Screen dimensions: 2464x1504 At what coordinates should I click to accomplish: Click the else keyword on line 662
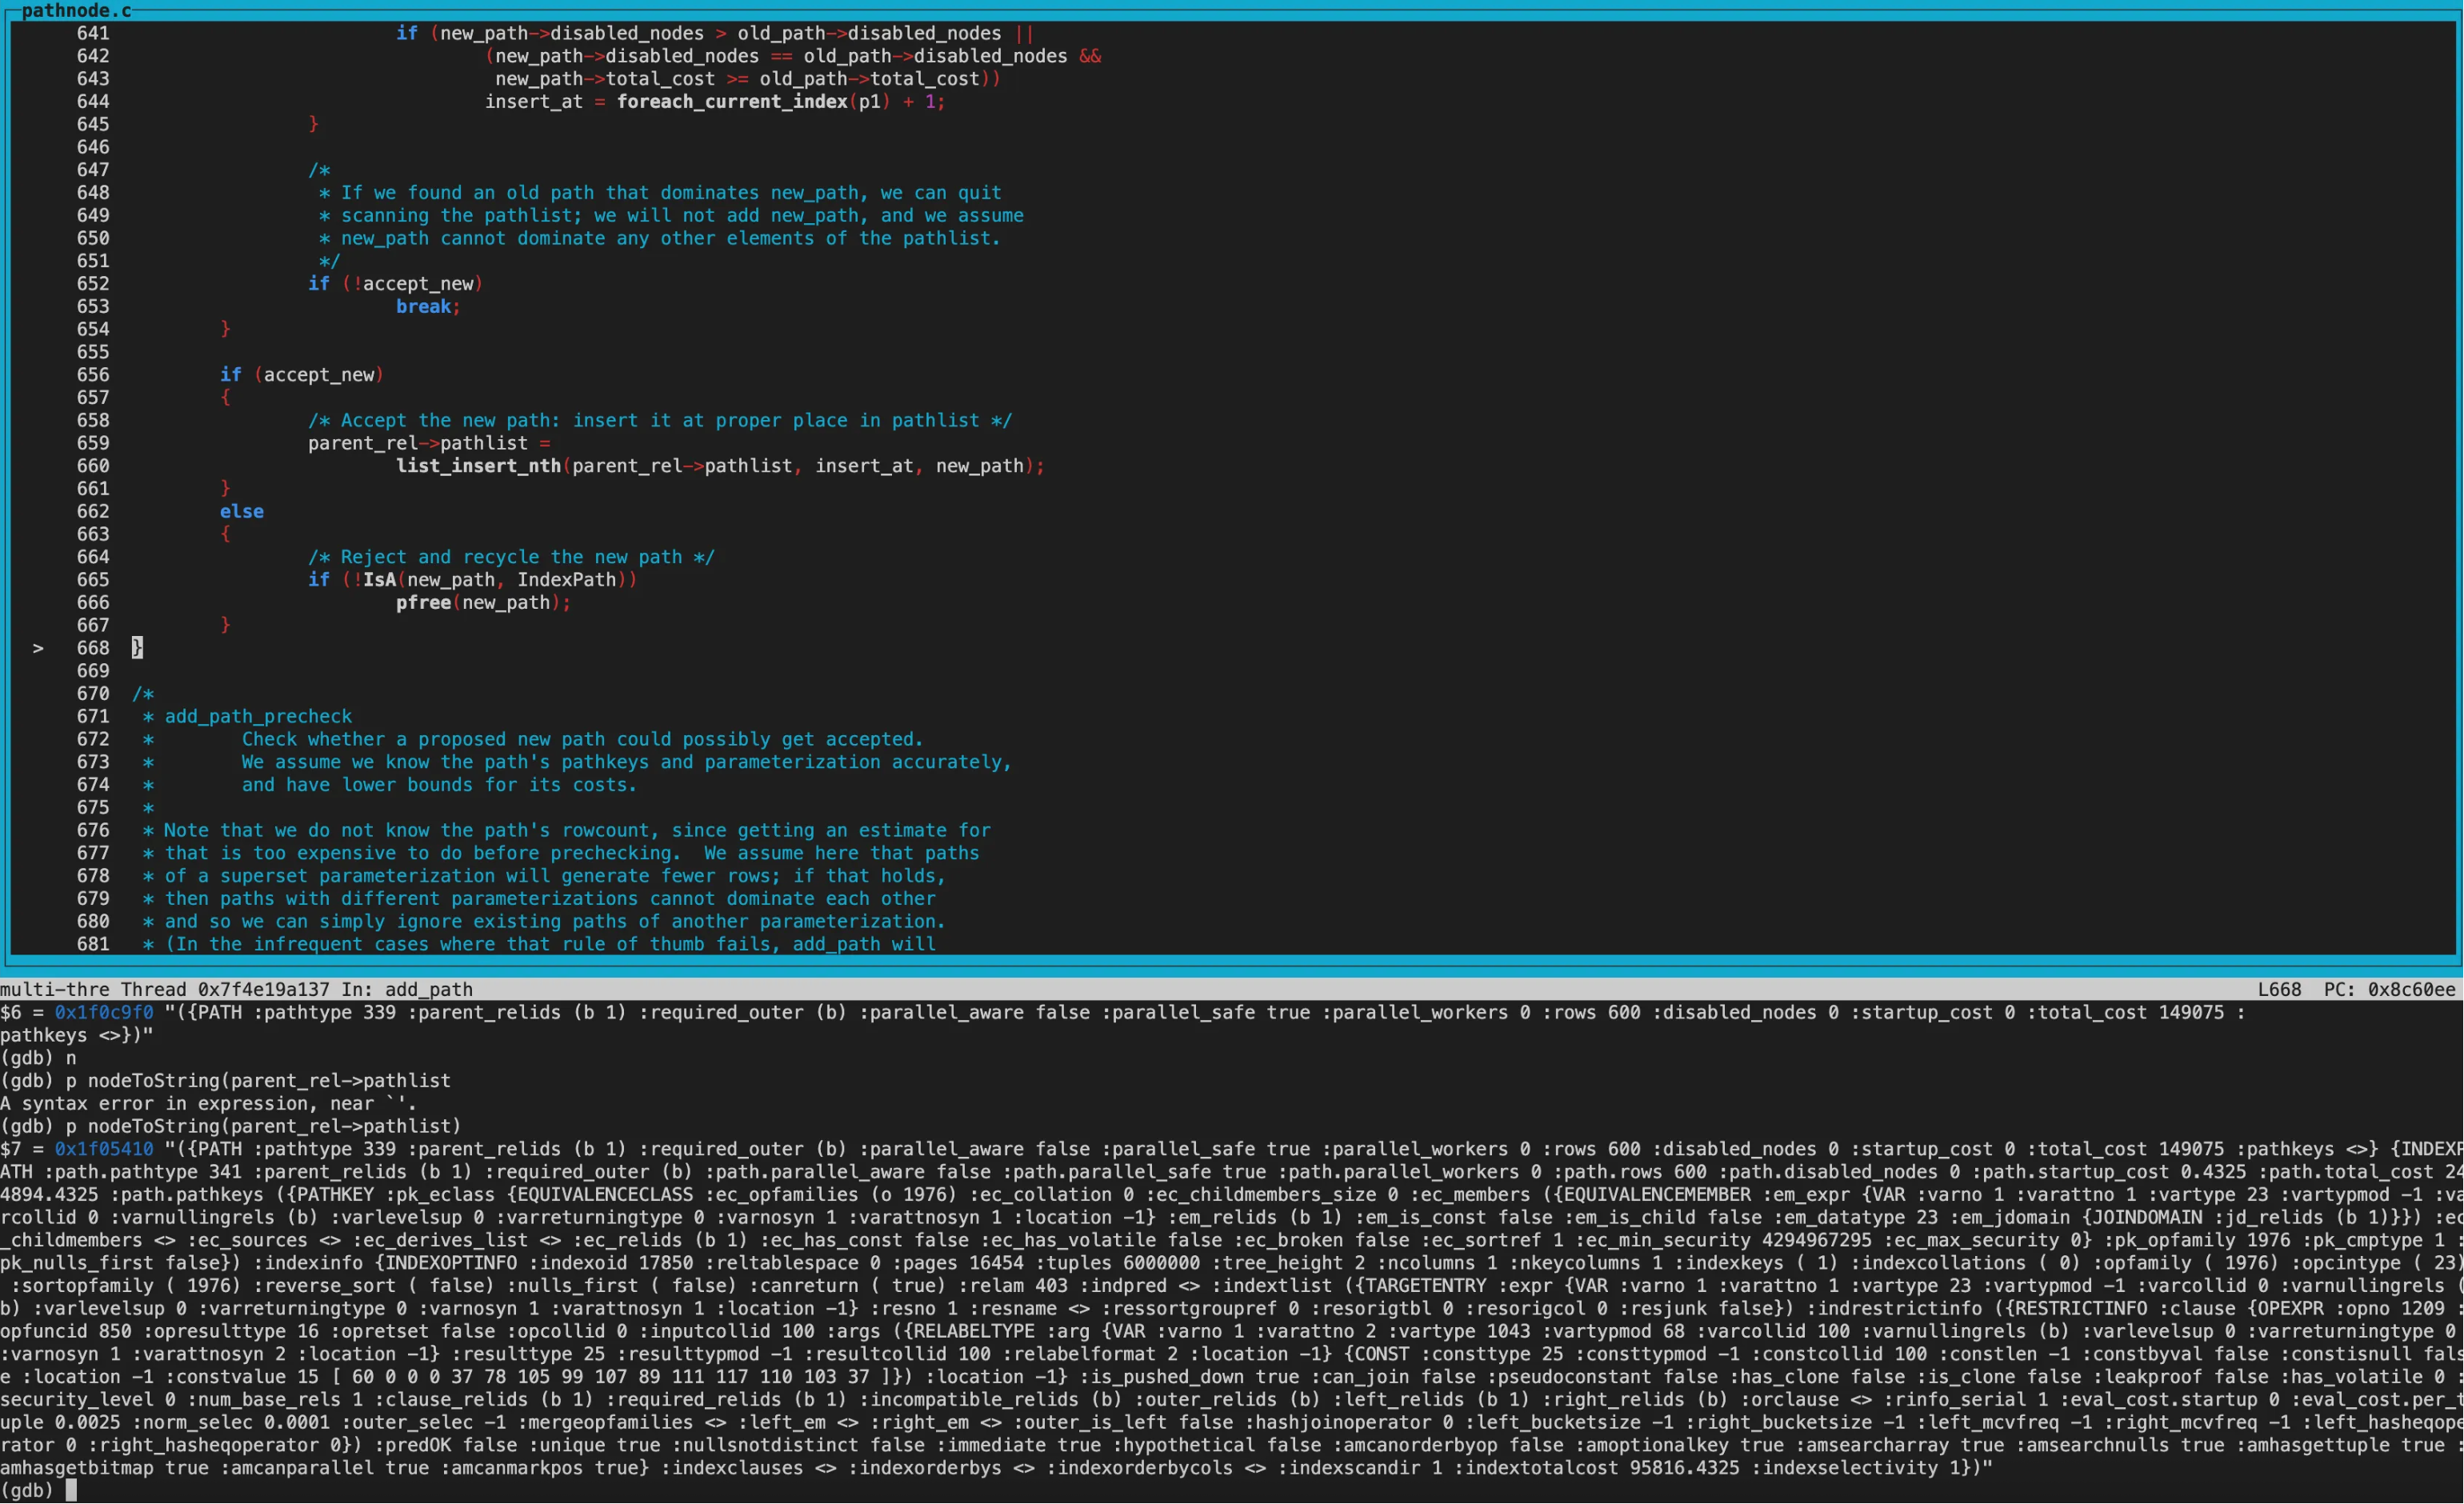pos(242,512)
